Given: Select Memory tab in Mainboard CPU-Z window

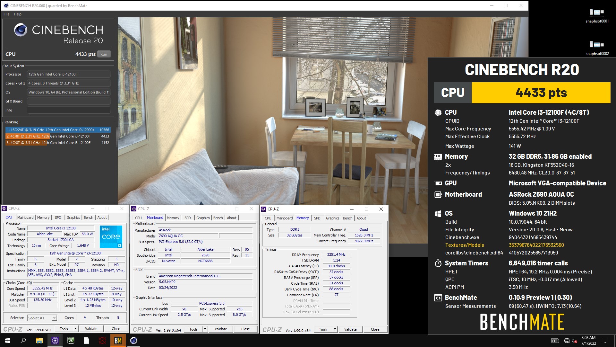Looking at the screenshot, I should pyautogui.click(x=173, y=218).
